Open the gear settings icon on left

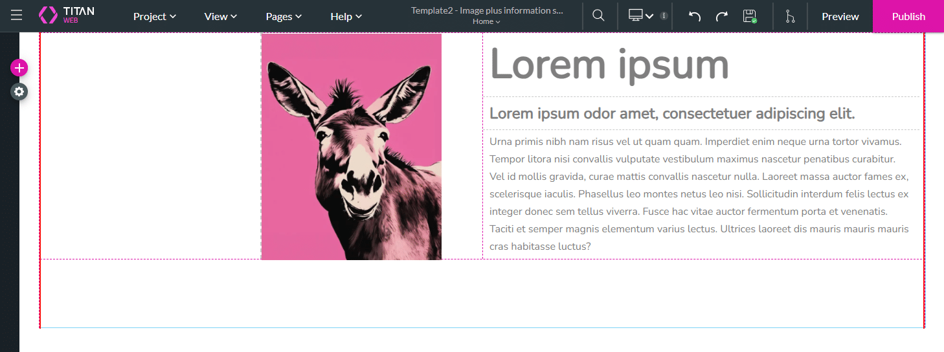coord(19,92)
